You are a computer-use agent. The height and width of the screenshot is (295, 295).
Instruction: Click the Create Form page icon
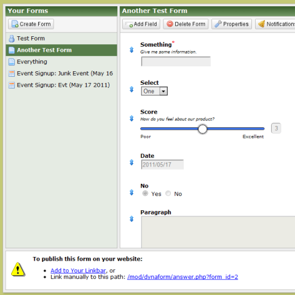tap(15, 24)
